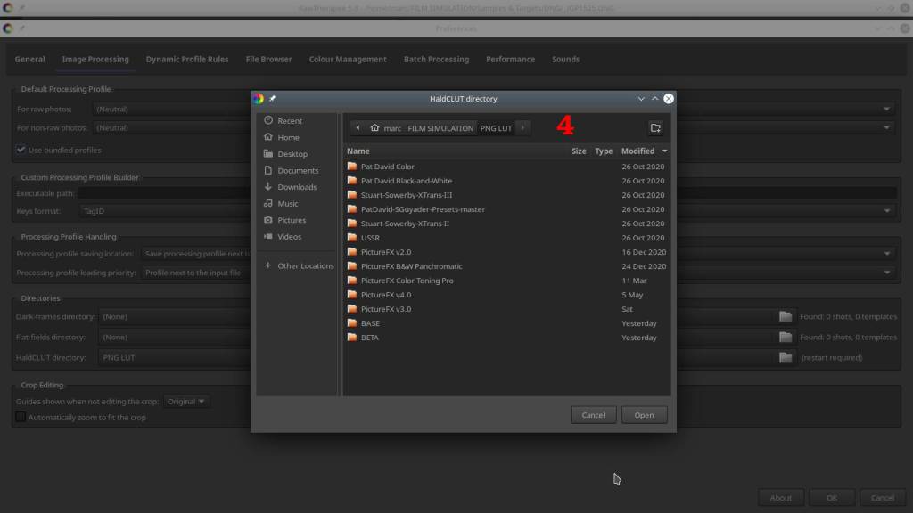Click the path bar forward arrow
The height and width of the screenshot is (513, 913).
tap(522, 128)
